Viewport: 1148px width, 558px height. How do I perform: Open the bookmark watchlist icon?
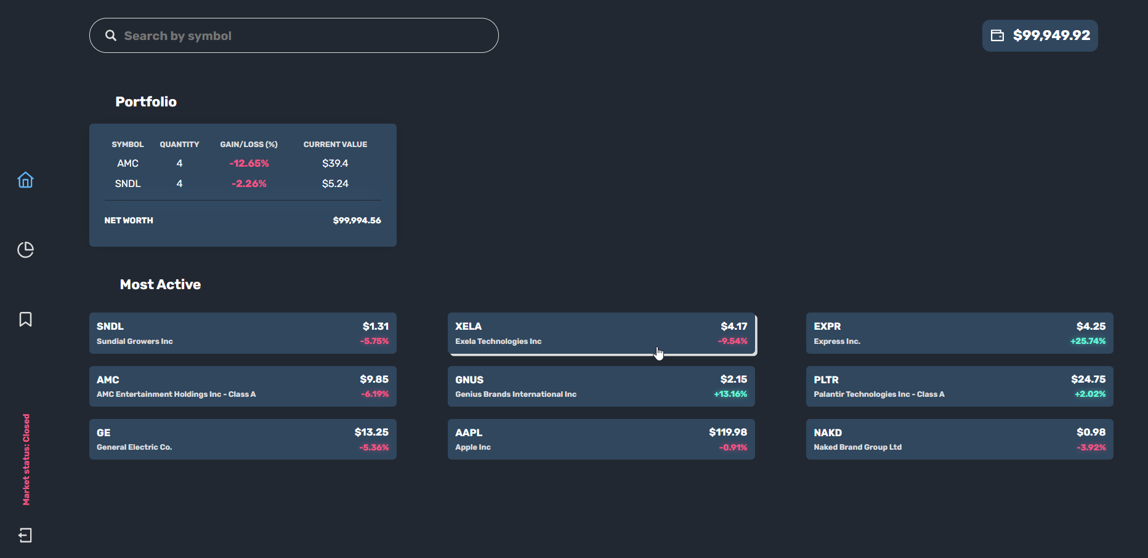[25, 319]
